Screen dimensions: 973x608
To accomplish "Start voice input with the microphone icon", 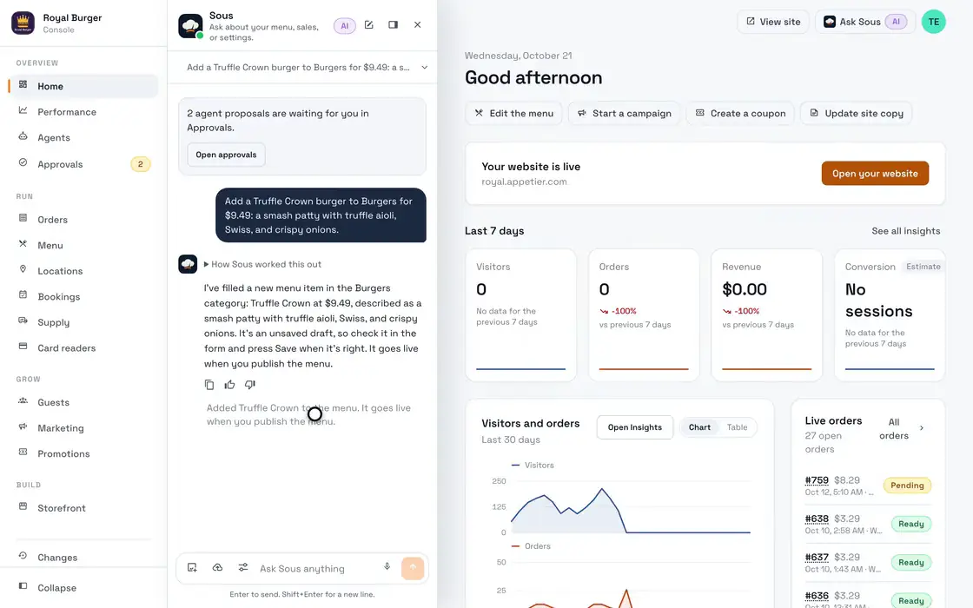I will [387, 567].
